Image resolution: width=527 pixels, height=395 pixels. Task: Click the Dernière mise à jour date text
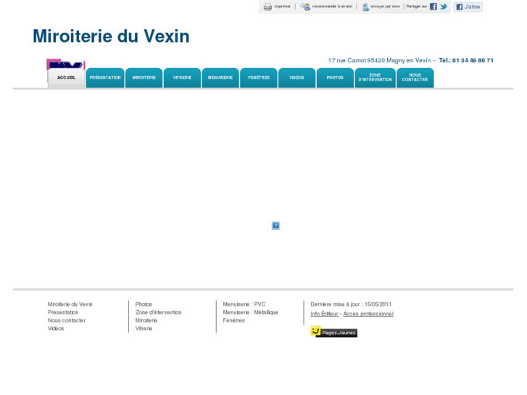351,304
